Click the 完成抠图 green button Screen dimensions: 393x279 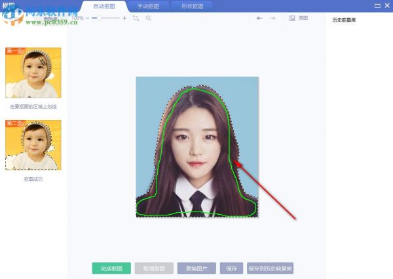pyautogui.click(x=111, y=269)
